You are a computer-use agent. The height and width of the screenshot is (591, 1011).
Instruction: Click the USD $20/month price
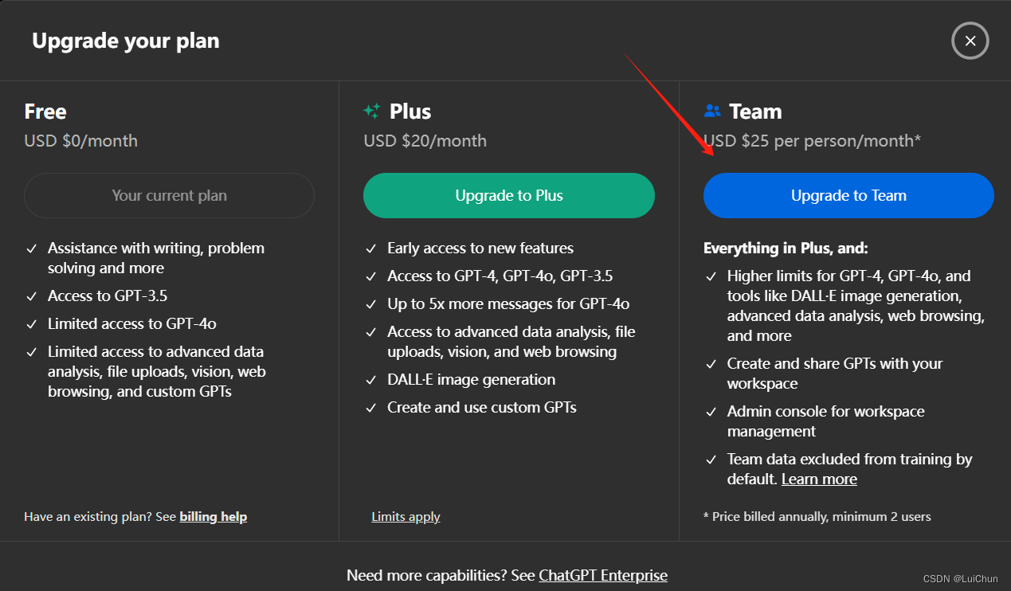click(x=425, y=141)
